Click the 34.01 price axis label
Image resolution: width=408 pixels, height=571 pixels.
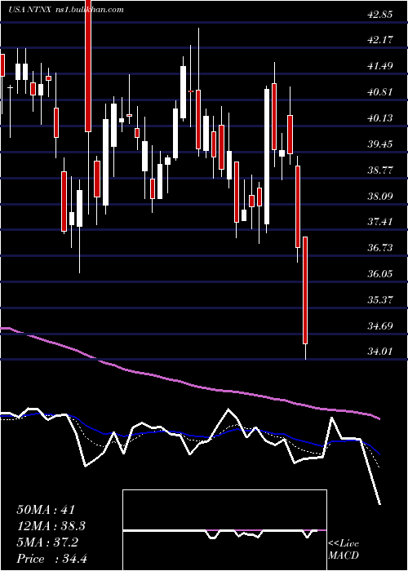pos(380,352)
